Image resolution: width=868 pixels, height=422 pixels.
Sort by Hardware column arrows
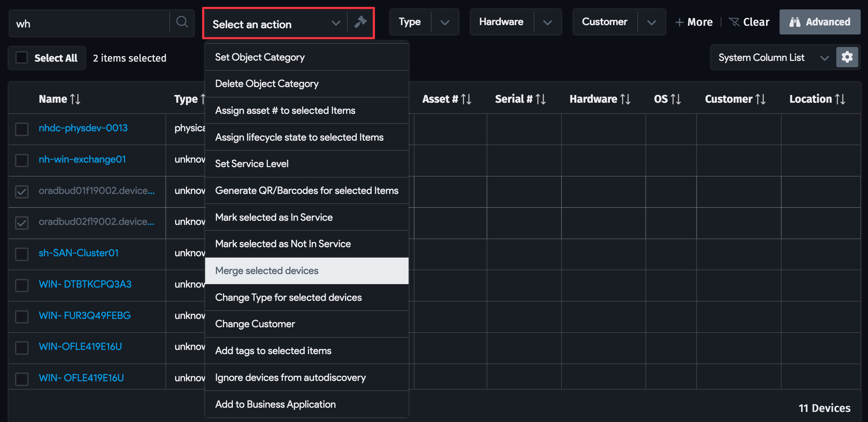625,99
